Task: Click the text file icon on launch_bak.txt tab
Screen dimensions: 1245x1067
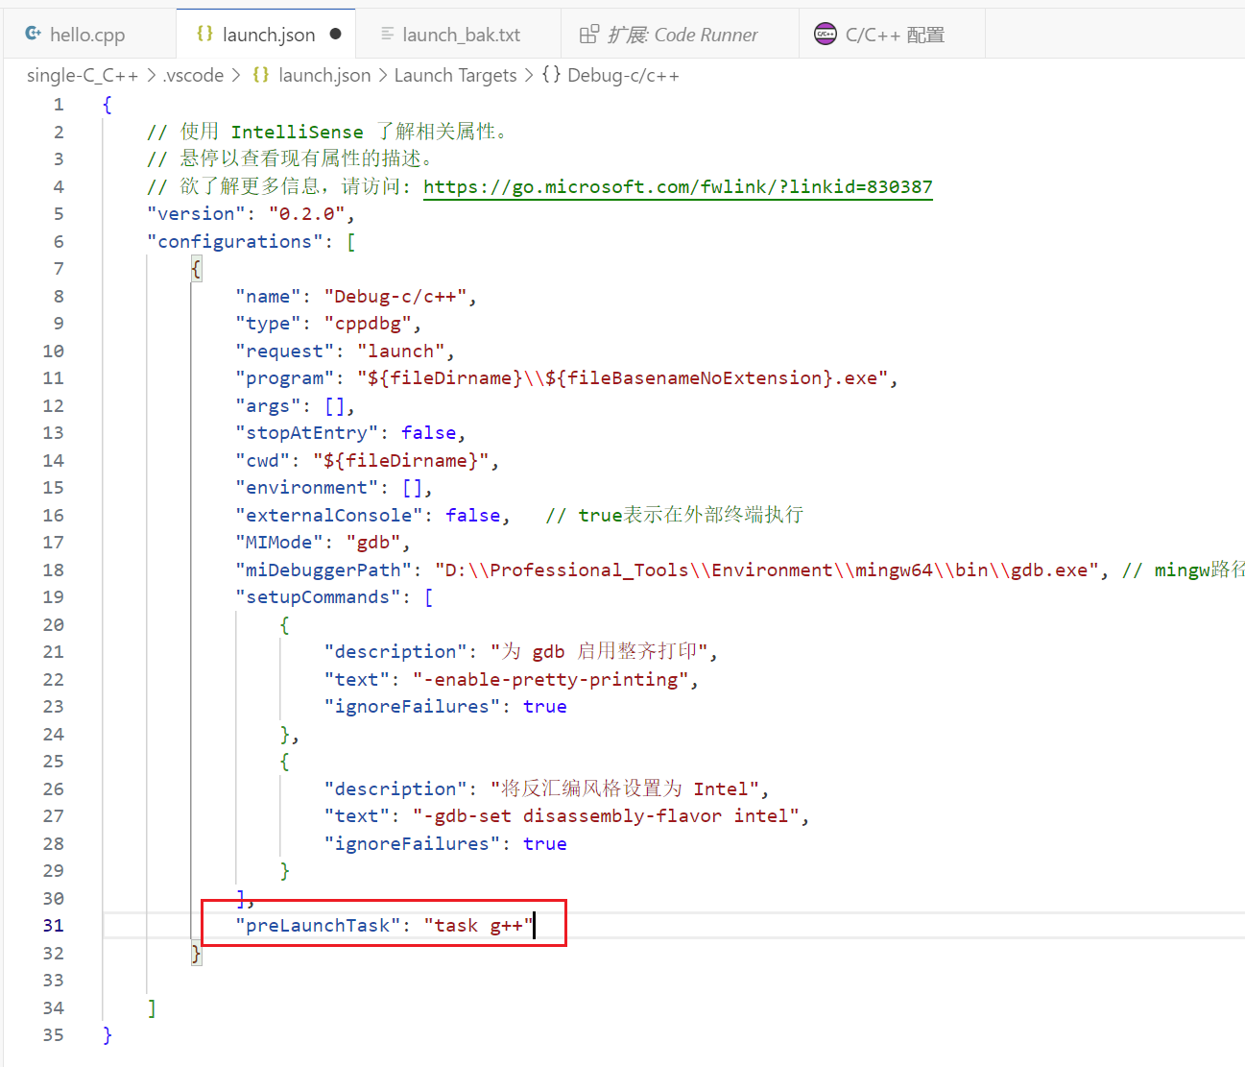Action: (x=387, y=34)
